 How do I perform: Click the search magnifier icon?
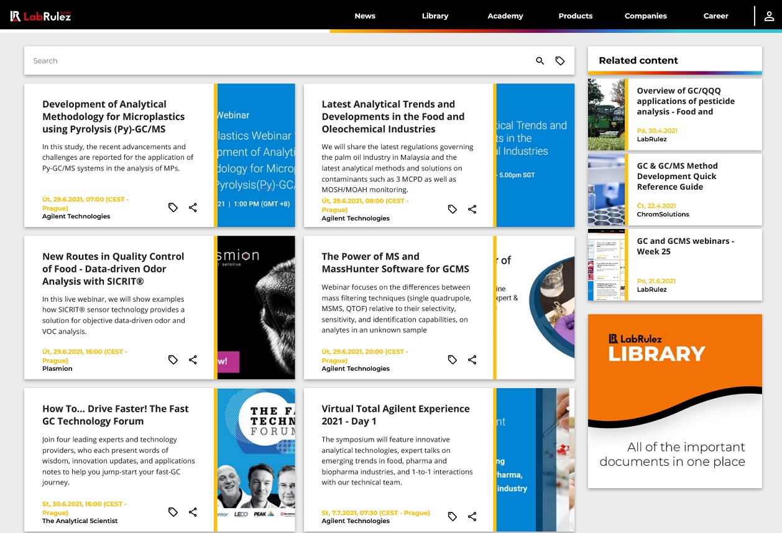point(540,61)
